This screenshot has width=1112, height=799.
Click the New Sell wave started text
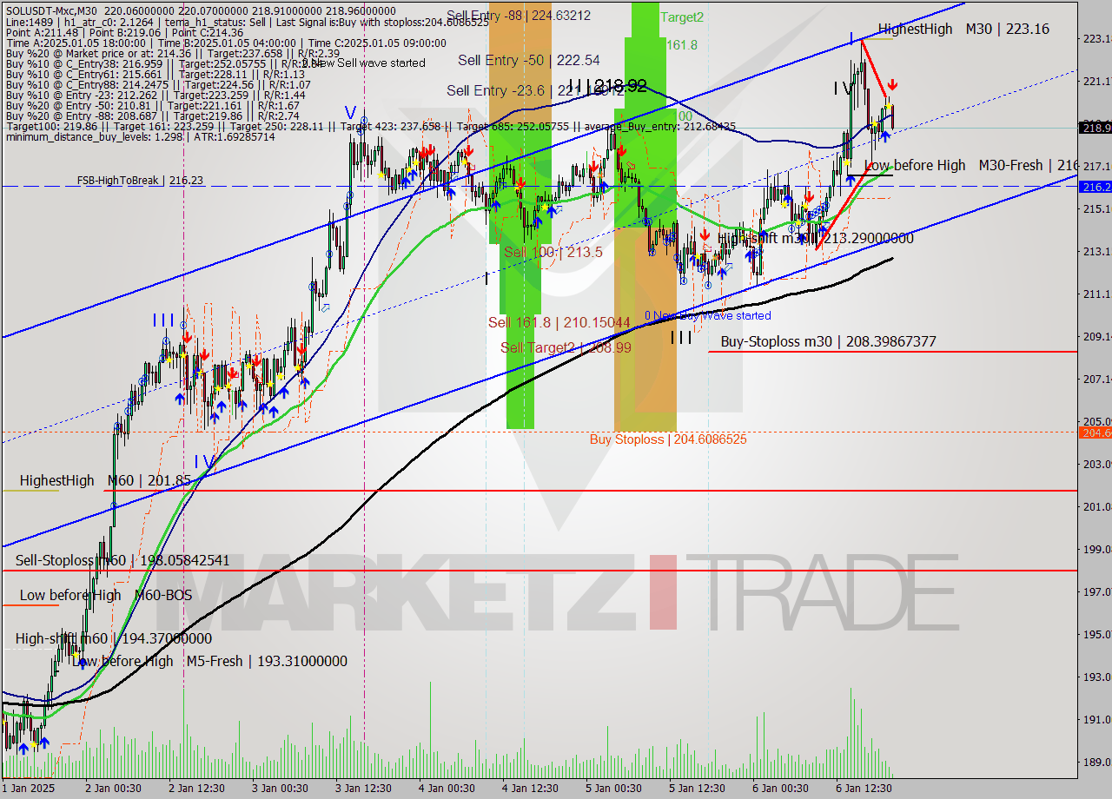tap(365, 63)
